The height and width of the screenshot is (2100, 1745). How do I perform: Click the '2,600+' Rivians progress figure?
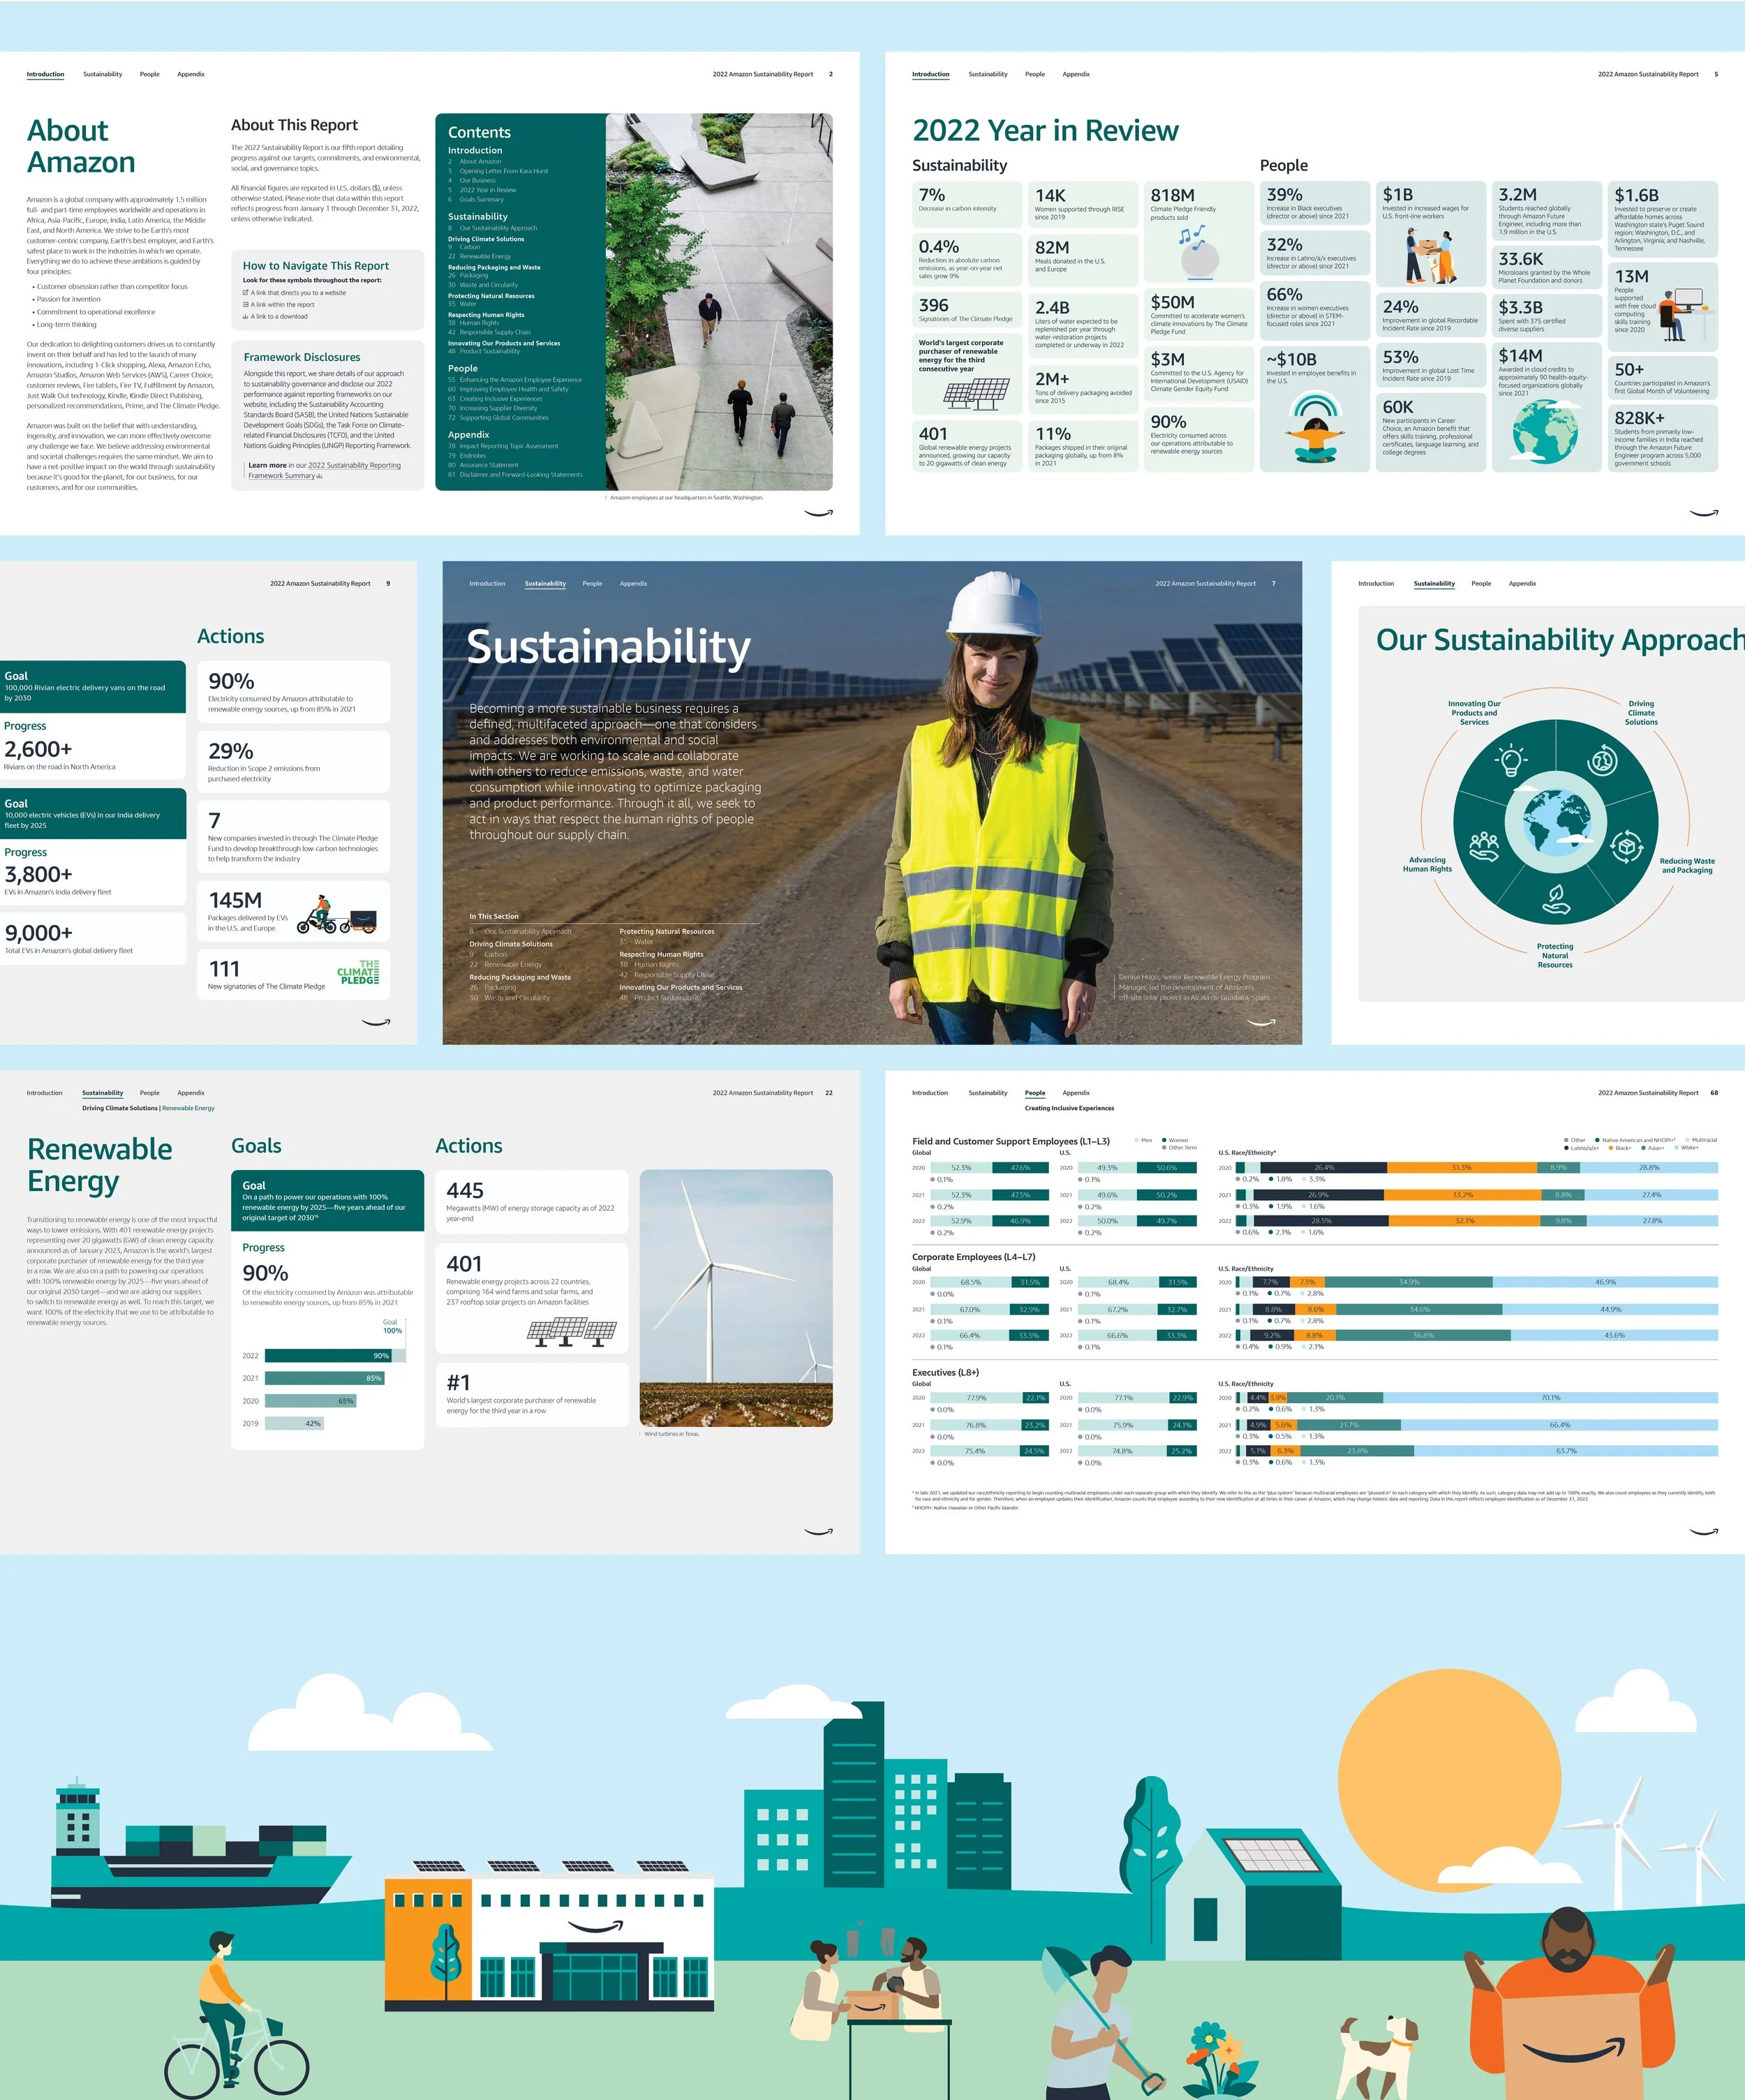(38, 749)
